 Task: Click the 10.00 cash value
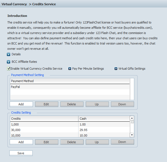coord(84,135)
